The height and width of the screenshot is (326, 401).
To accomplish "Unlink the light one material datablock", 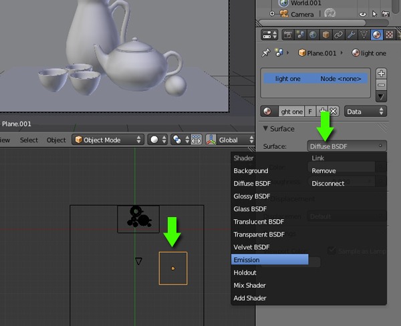I will click(333, 112).
